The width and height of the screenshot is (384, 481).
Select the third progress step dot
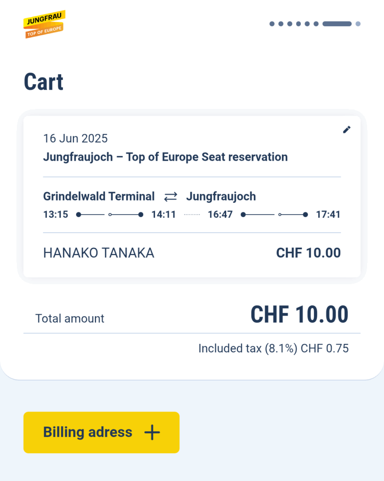(x=290, y=24)
